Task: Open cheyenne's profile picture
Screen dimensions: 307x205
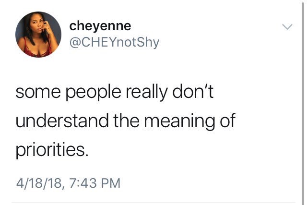Action: pyautogui.click(x=38, y=35)
